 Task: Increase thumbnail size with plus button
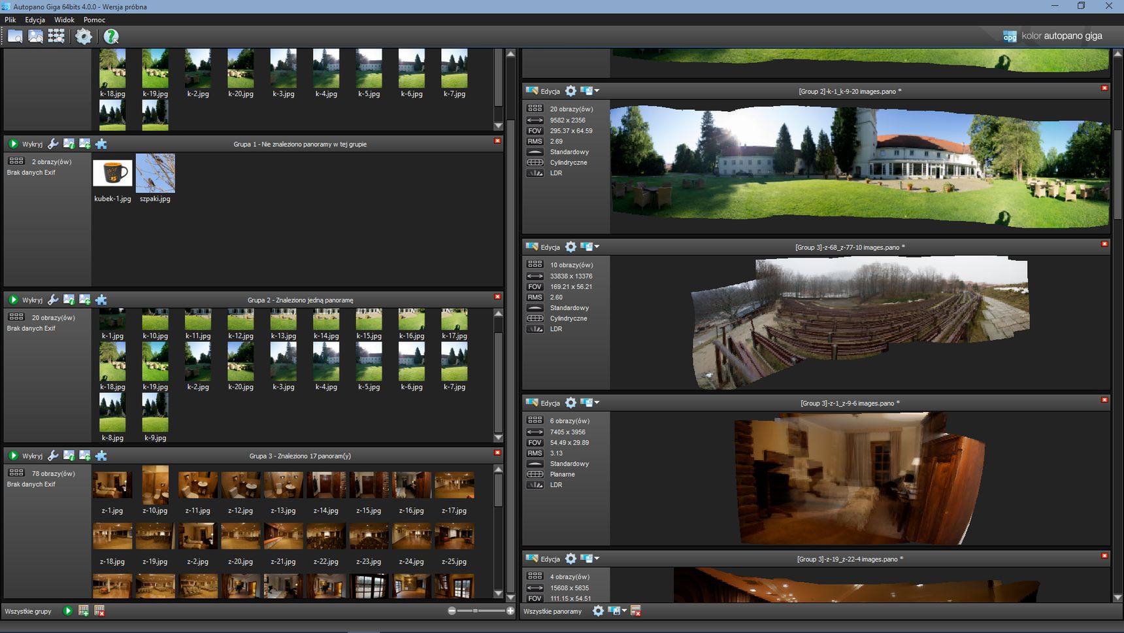pos(510,611)
